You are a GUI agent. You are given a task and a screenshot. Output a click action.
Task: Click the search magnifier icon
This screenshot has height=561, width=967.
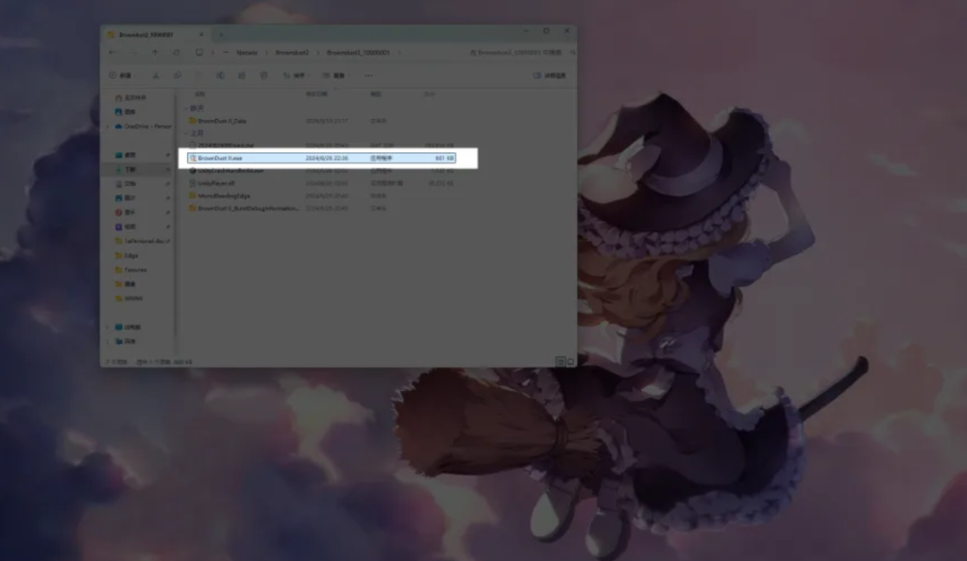click(573, 53)
